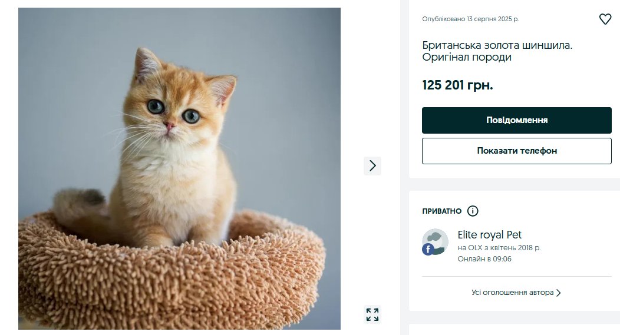The image size is (620, 335).
Task: Click the Оригінал породи title line
Action: [467, 58]
